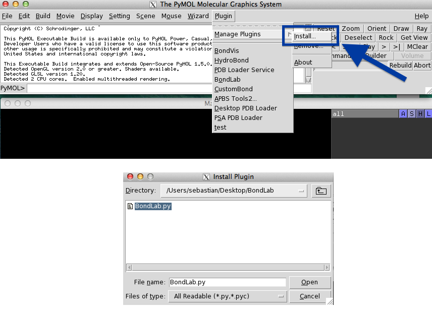Click the console scrollbar down arrow
The width and height of the screenshot is (432, 310).
tap(308, 80)
